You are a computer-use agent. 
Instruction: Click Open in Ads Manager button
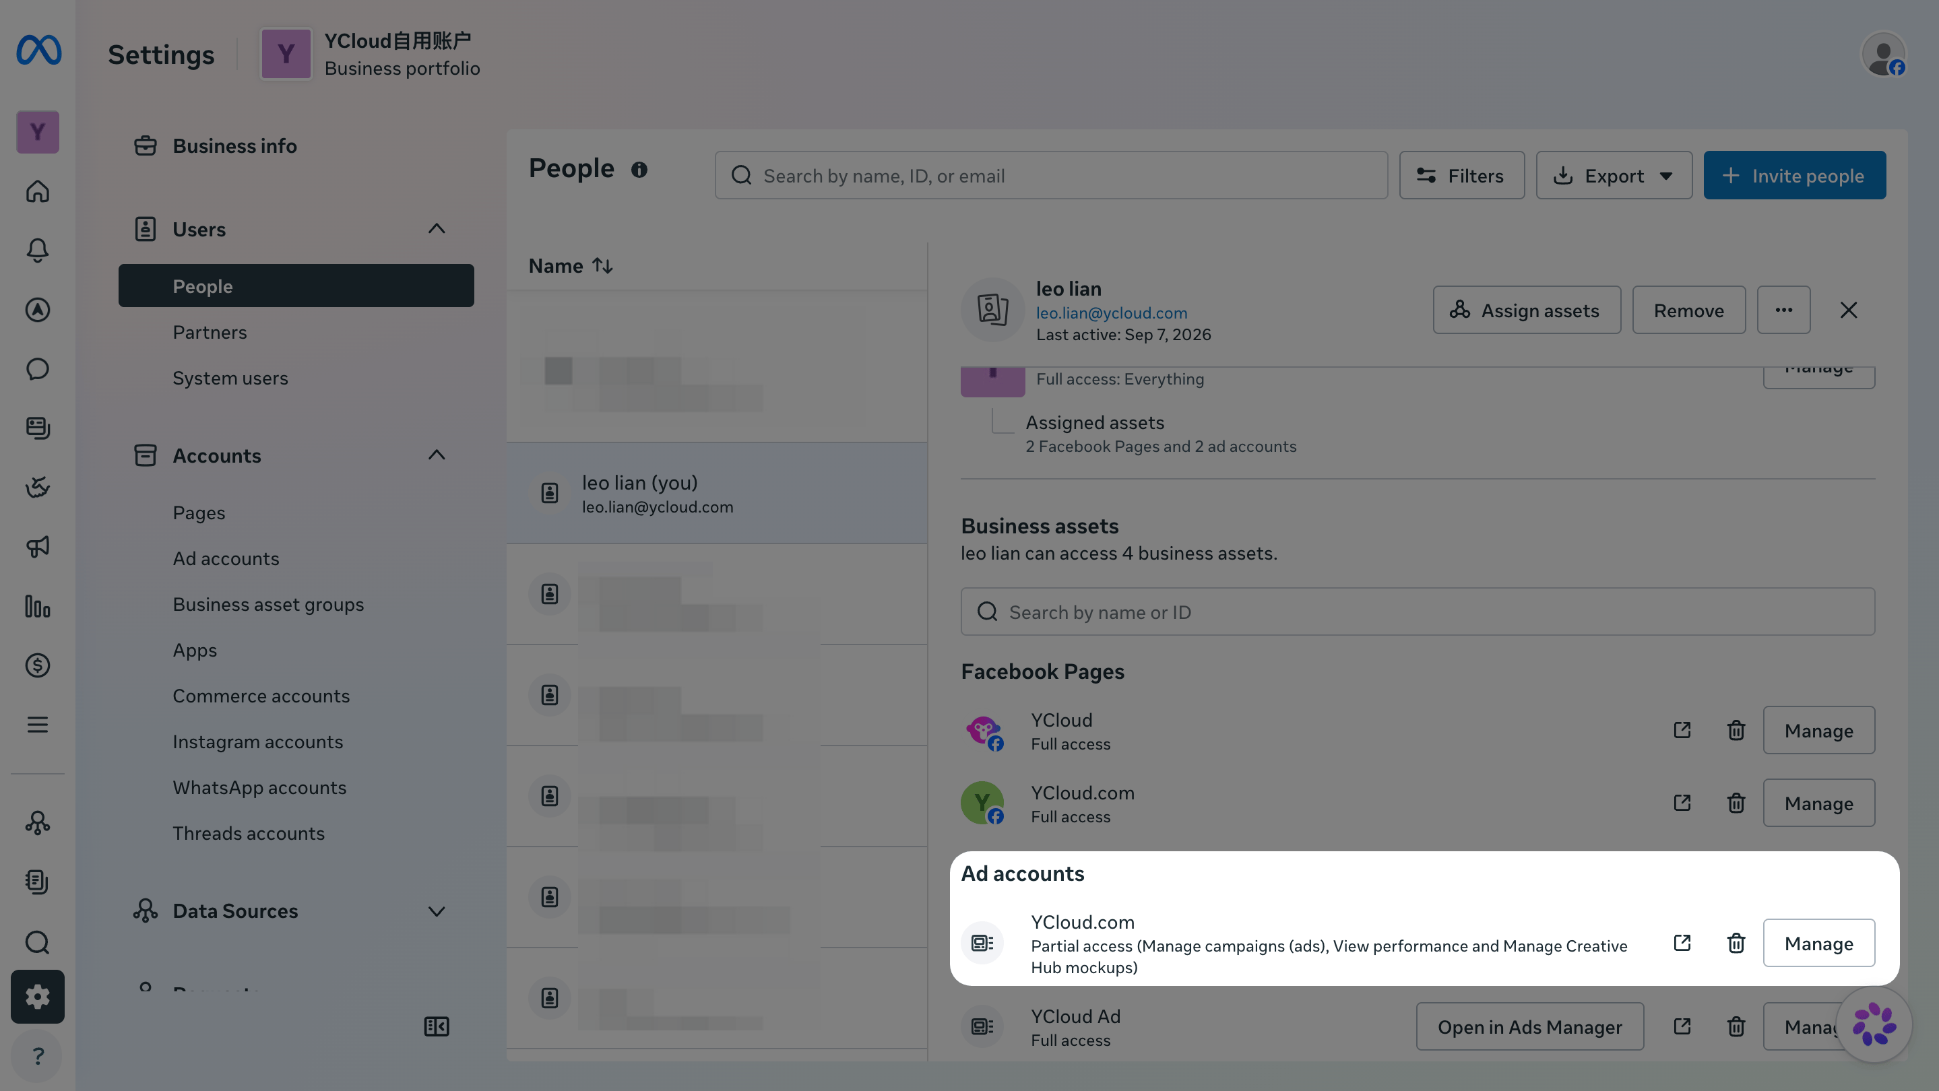point(1529,1026)
